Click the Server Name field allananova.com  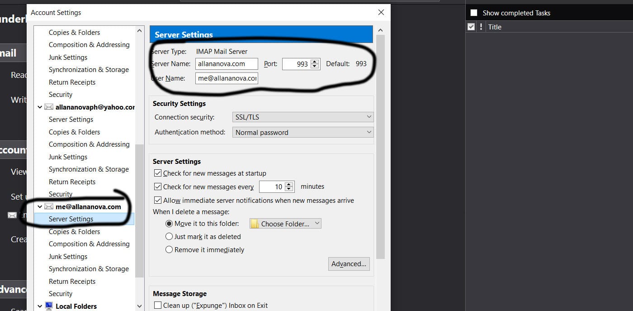coord(227,64)
